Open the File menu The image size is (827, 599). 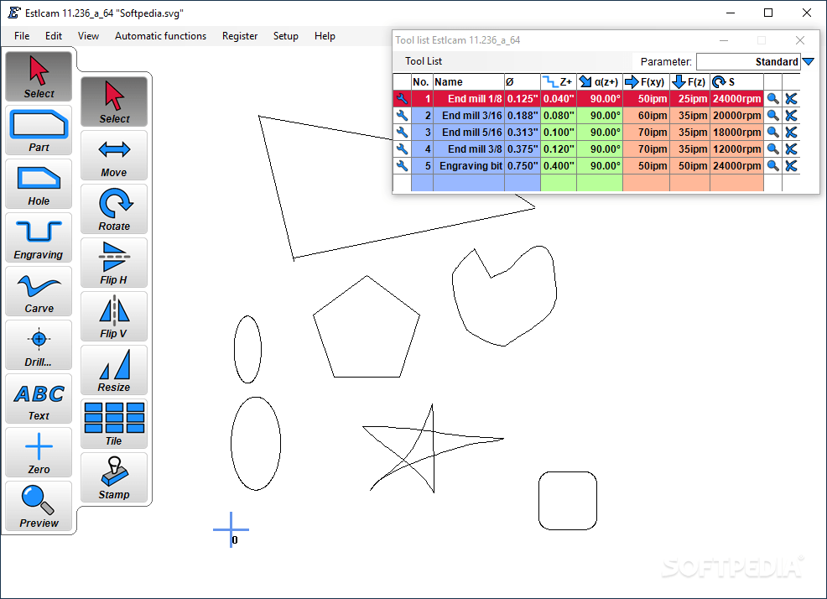[21, 35]
